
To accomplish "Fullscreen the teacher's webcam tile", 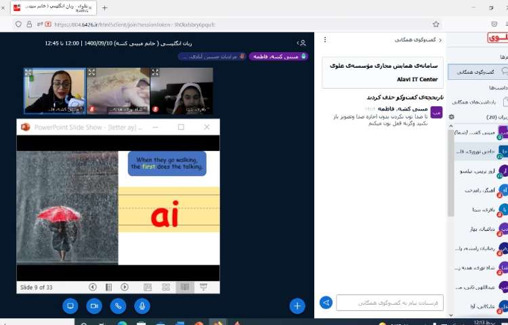I will tap(28, 72).
